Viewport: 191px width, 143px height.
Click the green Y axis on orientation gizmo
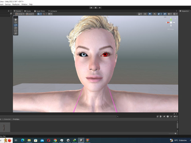tap(171, 19)
